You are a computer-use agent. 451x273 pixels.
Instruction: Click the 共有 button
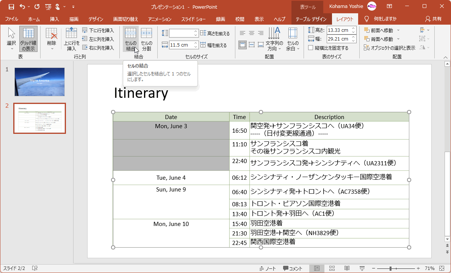click(434, 19)
